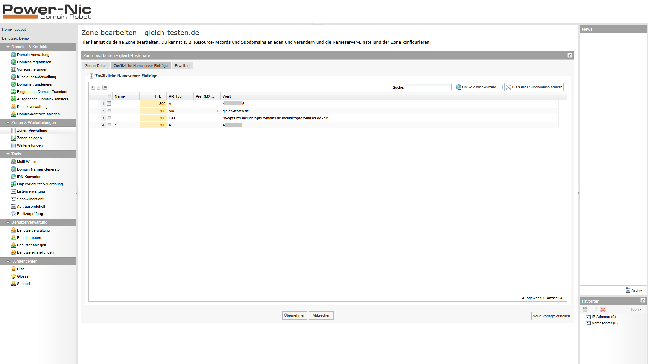The height and width of the screenshot is (364, 648).
Task: Click the Suche input field
Action: tap(428, 87)
